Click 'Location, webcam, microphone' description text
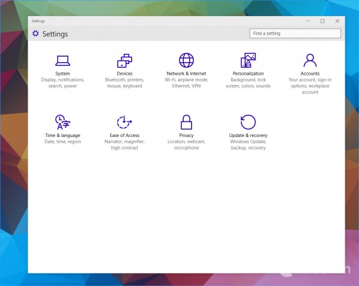Image resolution: width=359 pixels, height=286 pixels. click(x=186, y=144)
